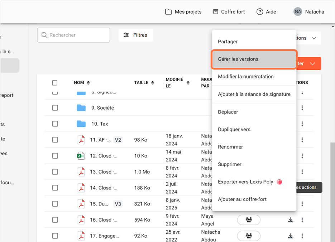Open the three-dot actions menu for 10. Tax
This screenshot has width=335, height=242.
(x=302, y=124)
